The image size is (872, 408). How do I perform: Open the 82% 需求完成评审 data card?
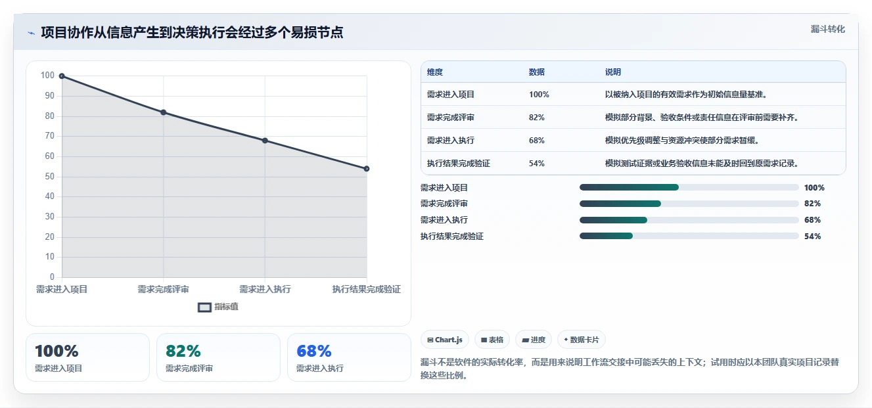218,357
